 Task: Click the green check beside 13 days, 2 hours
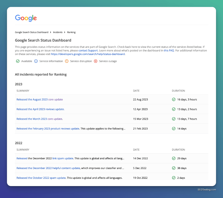(x=174, y=109)
